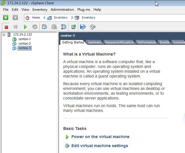Open the Plug-ins menu
The image size is (185, 153).
click(84, 10)
